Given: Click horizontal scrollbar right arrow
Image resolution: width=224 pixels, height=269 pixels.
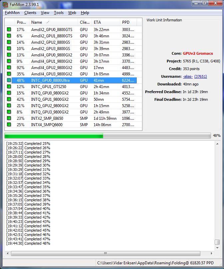Looking at the screenshot, I should (212, 253).
